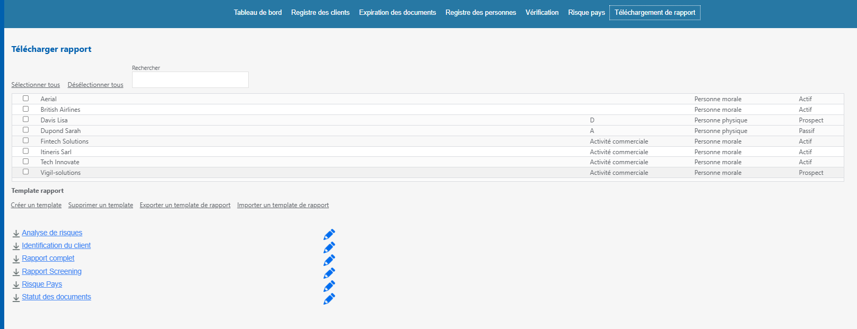This screenshot has height=329, width=857.
Task: Open Expiration des documents tab
Action: [397, 12]
